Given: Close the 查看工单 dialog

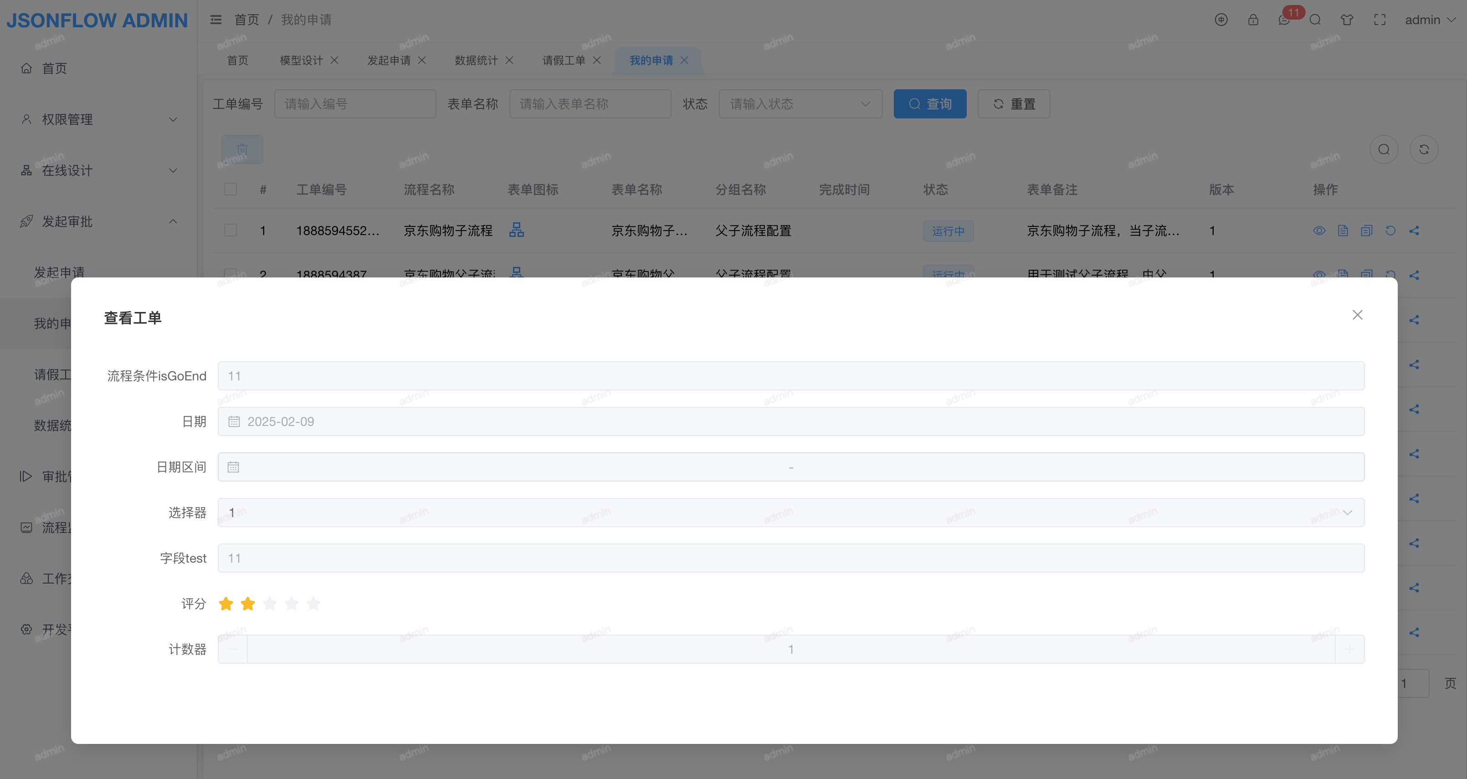Looking at the screenshot, I should point(1357,315).
